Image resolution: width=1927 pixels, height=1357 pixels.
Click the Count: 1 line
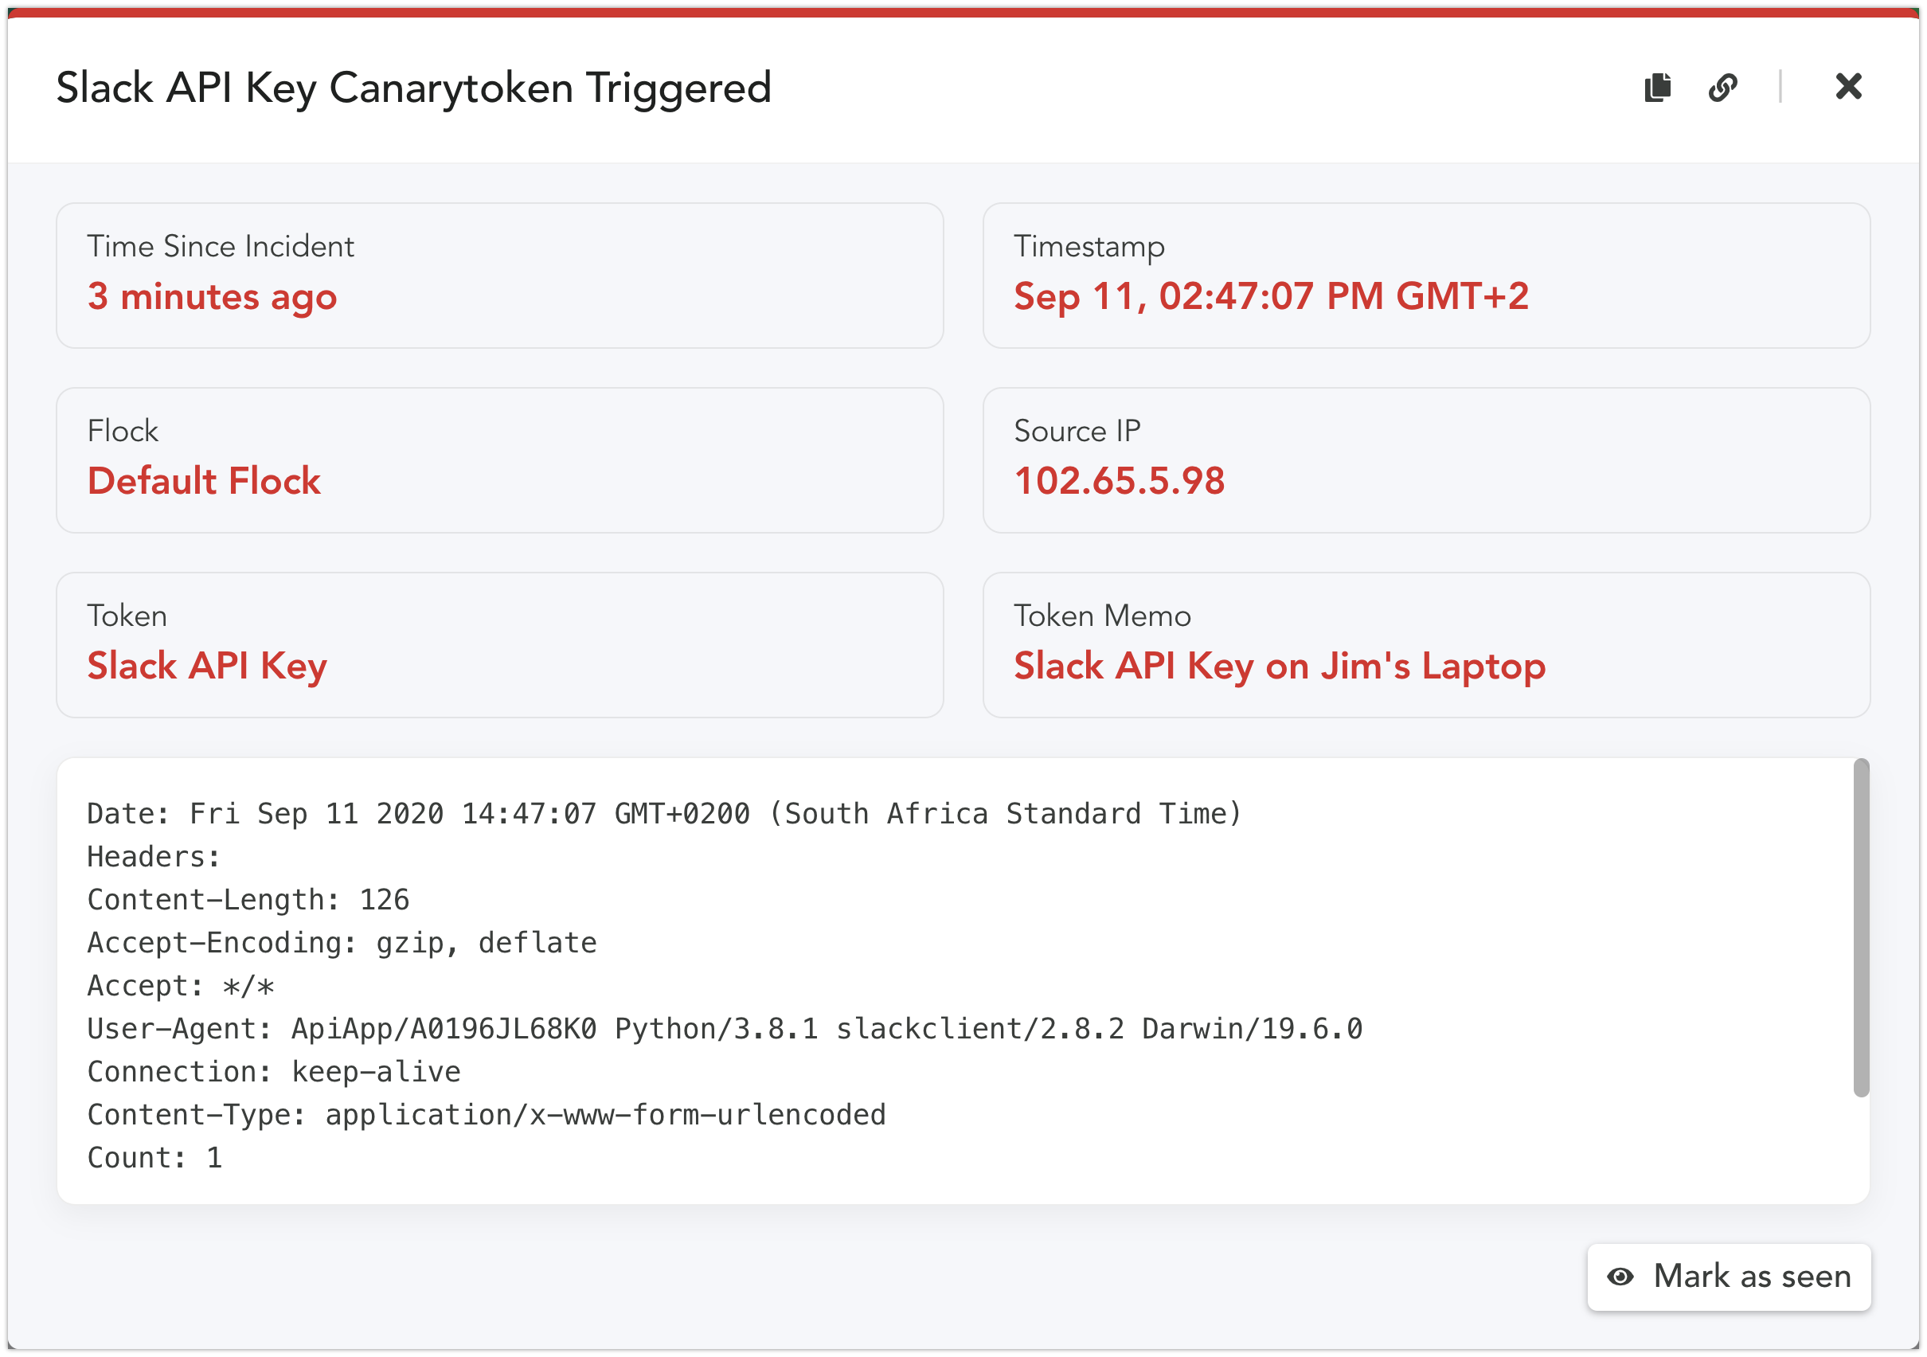coord(154,1157)
